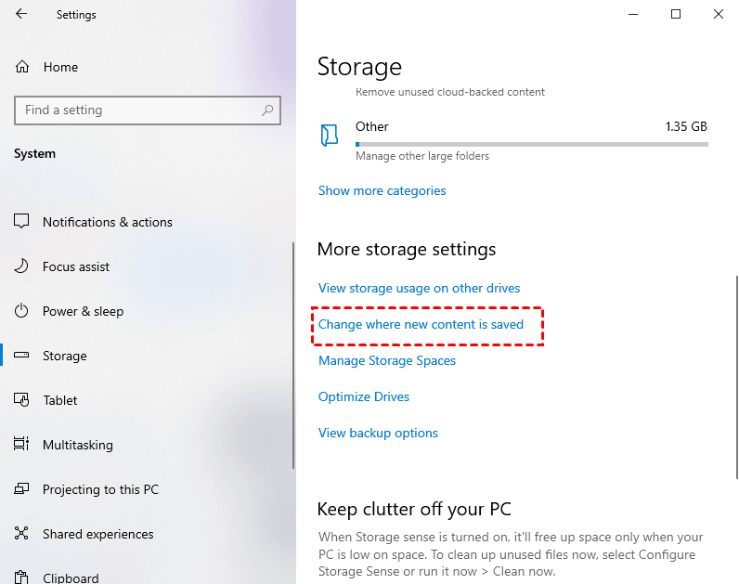739x584 pixels.
Task: Focus the Find a setting box
Action: [x=148, y=110]
